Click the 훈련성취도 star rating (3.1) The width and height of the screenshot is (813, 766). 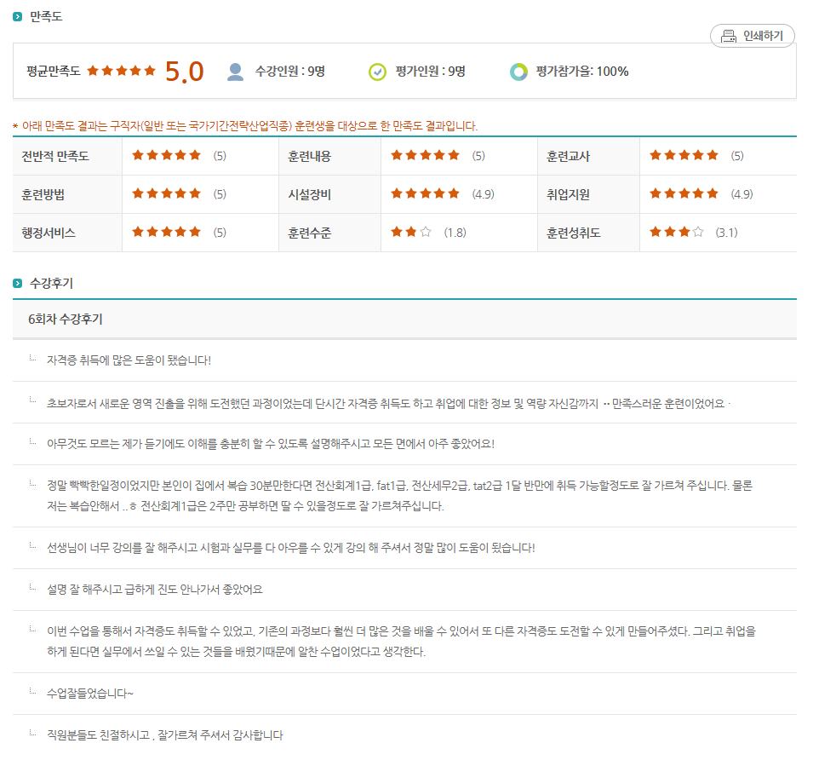pos(676,232)
